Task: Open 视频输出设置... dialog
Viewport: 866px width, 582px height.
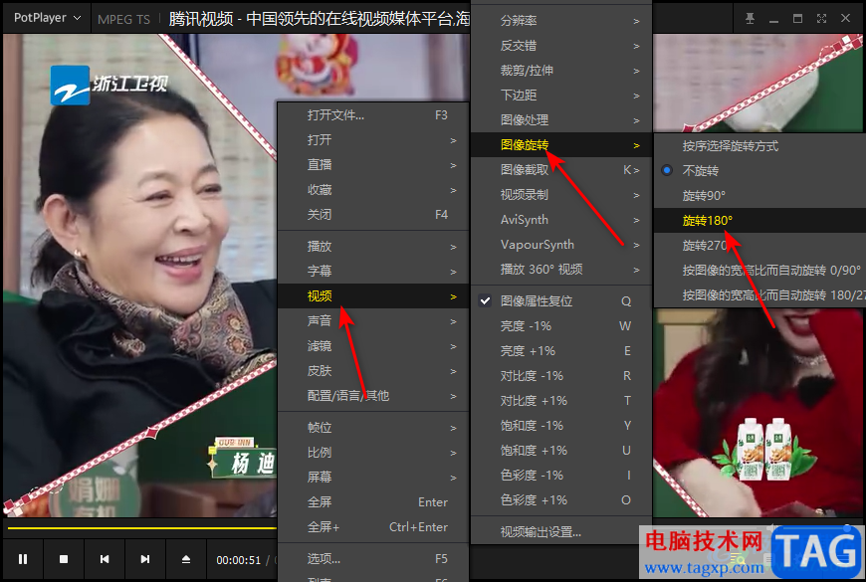Action: 561,531
